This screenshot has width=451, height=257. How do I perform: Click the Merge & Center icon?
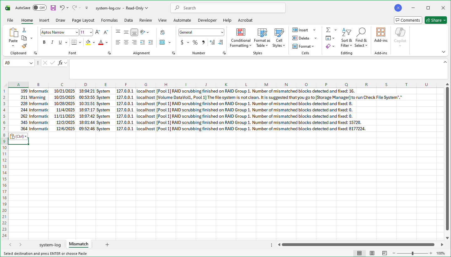[162, 42]
